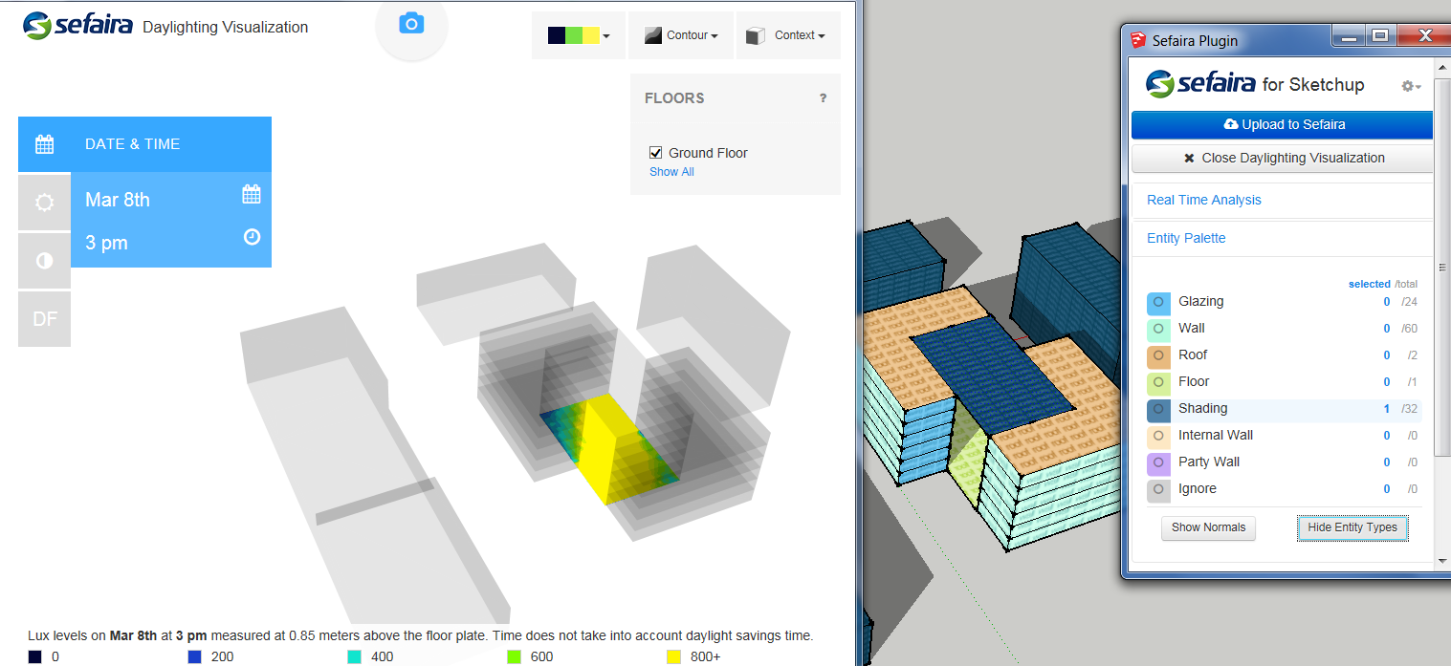Image resolution: width=1451 pixels, height=666 pixels.
Task: Open the date picker calendar icon beside Mar 8th
Action: (x=252, y=194)
